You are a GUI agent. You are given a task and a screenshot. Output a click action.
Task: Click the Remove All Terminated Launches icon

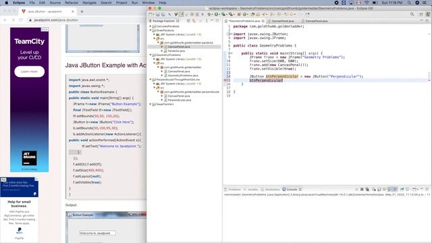(x=367, y=189)
